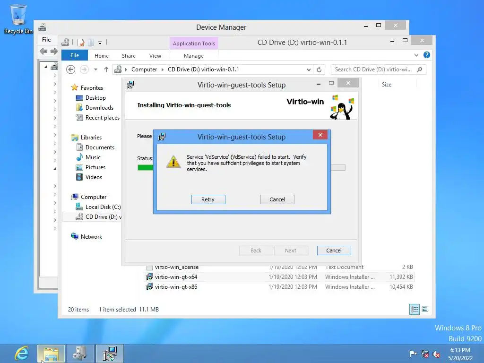This screenshot has width=484, height=363.
Task: Open File Explorer from the taskbar
Action: [51, 354]
